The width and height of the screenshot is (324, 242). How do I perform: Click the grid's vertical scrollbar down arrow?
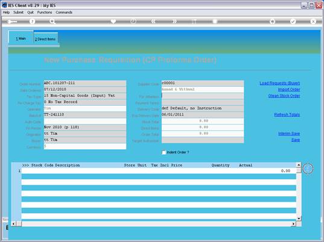coord(299,219)
